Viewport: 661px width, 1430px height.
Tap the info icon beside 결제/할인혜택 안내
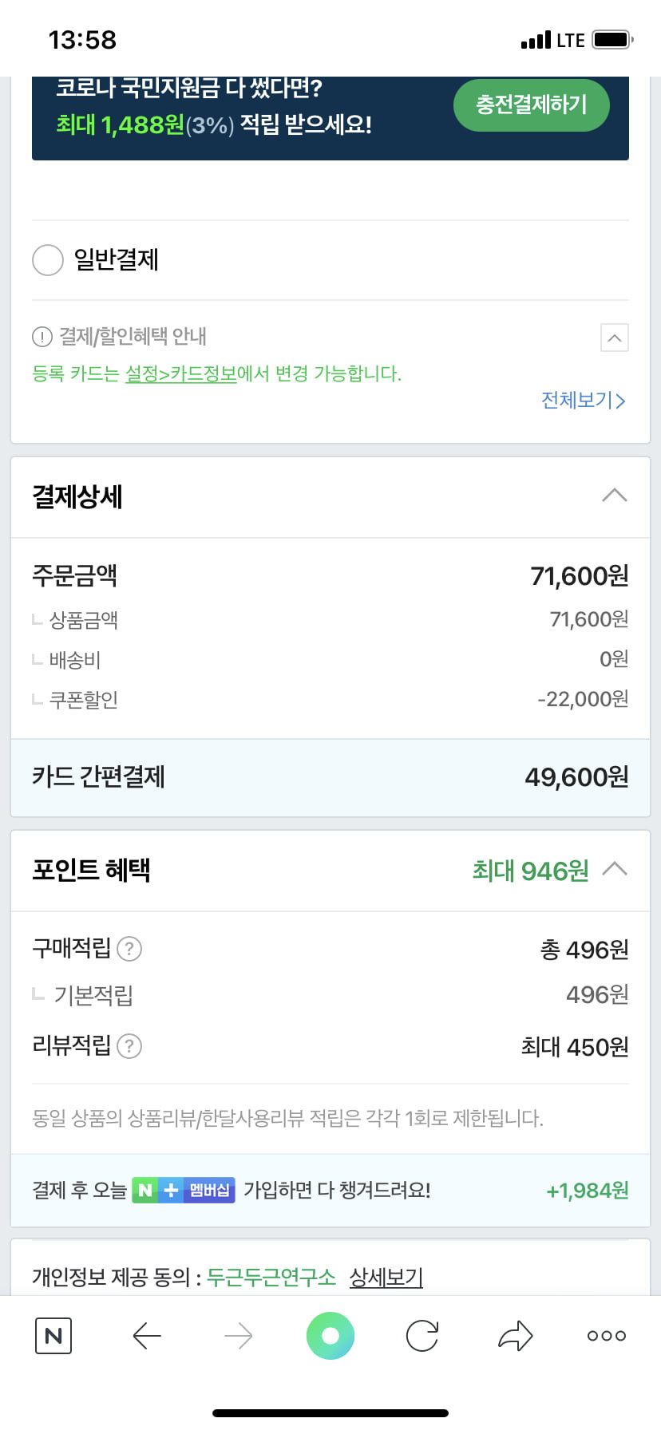tap(42, 337)
